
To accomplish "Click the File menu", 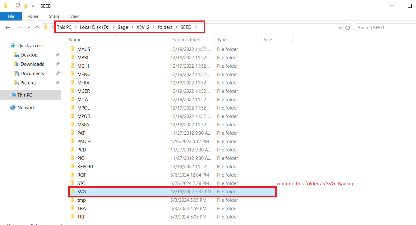I will point(11,16).
